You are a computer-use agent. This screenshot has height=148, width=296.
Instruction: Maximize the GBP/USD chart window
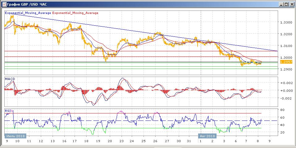(286, 4)
